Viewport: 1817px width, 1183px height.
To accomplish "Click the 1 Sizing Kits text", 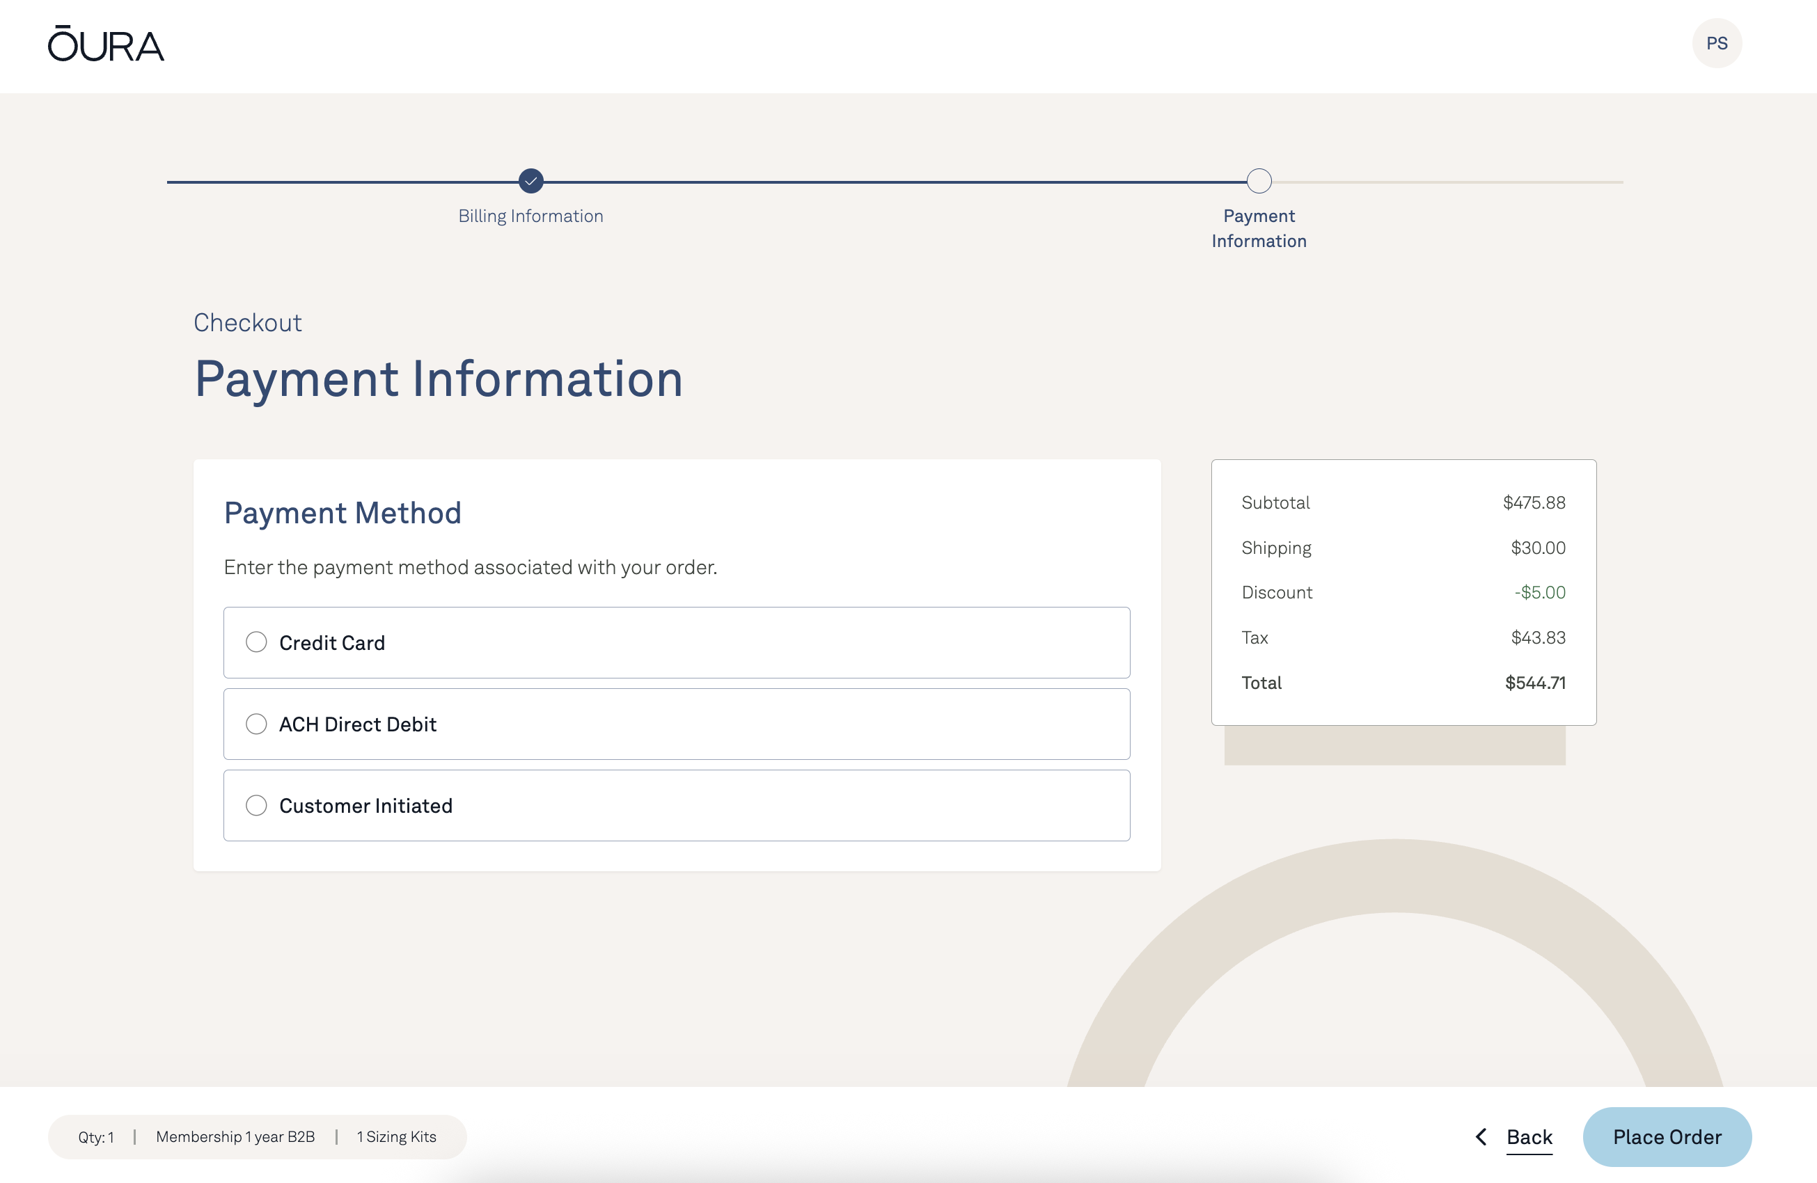I will pyautogui.click(x=396, y=1137).
